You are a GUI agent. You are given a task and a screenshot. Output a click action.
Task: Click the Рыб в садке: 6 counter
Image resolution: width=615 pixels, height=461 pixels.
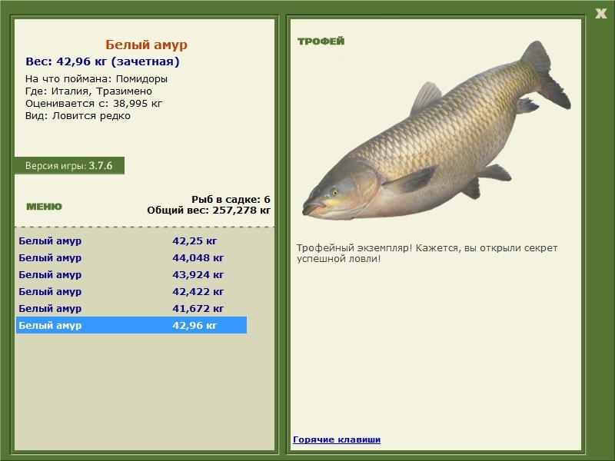(x=231, y=199)
